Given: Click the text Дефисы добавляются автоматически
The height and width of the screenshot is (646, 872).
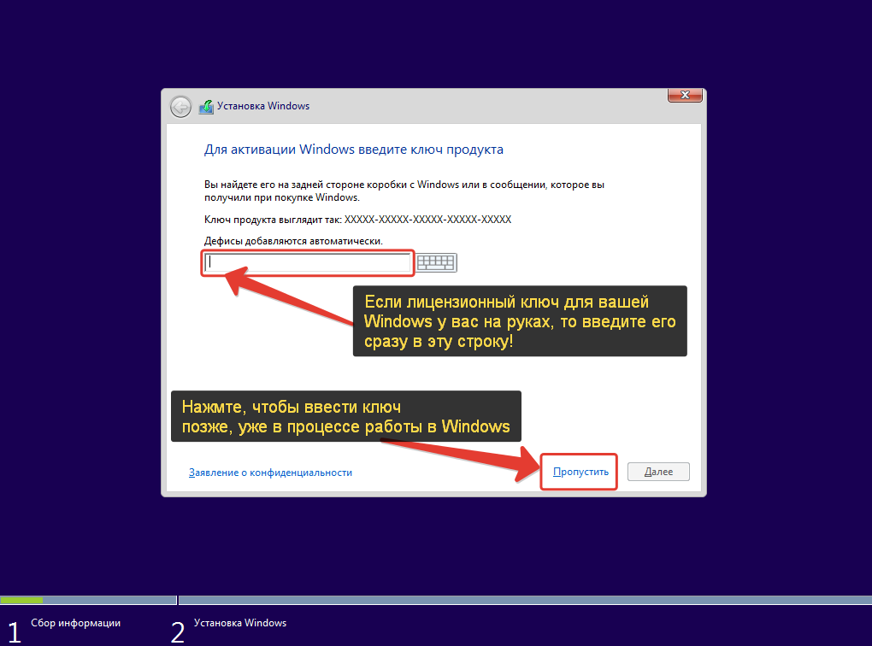Looking at the screenshot, I should point(293,241).
